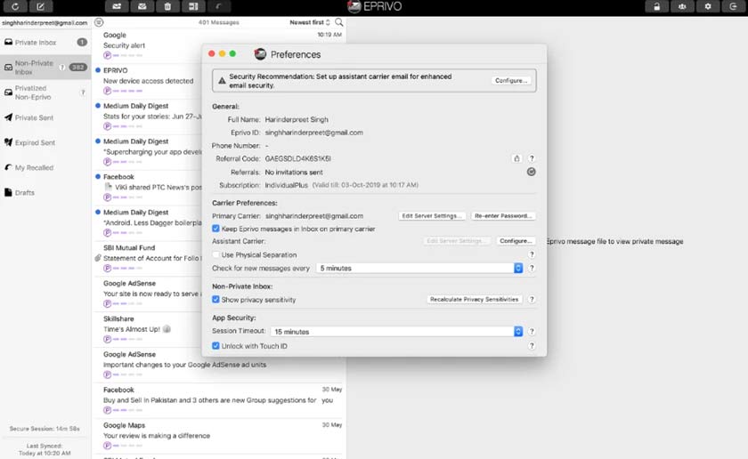The height and width of the screenshot is (459, 748).
Task: Open Facebook Buy and Sell in Pakistan email
Action: click(219, 400)
